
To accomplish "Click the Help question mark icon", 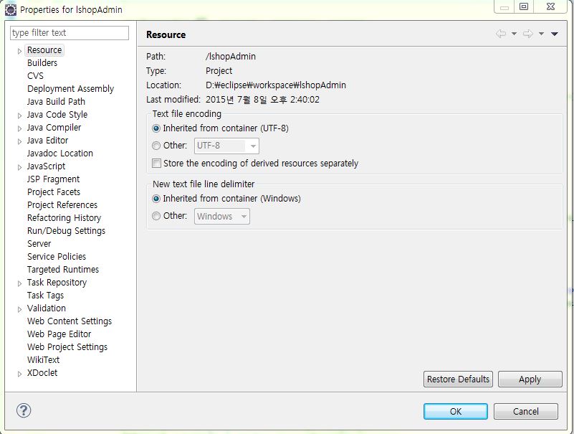I will [24, 411].
